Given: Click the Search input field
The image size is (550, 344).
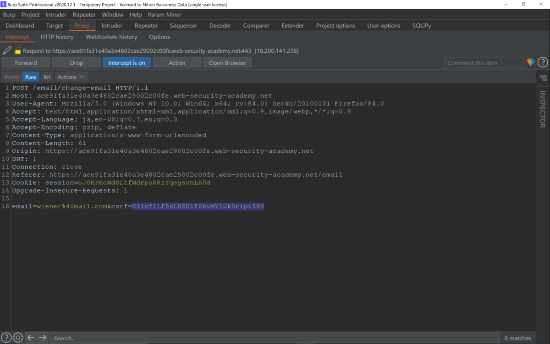Looking at the screenshot, I should [275, 338].
